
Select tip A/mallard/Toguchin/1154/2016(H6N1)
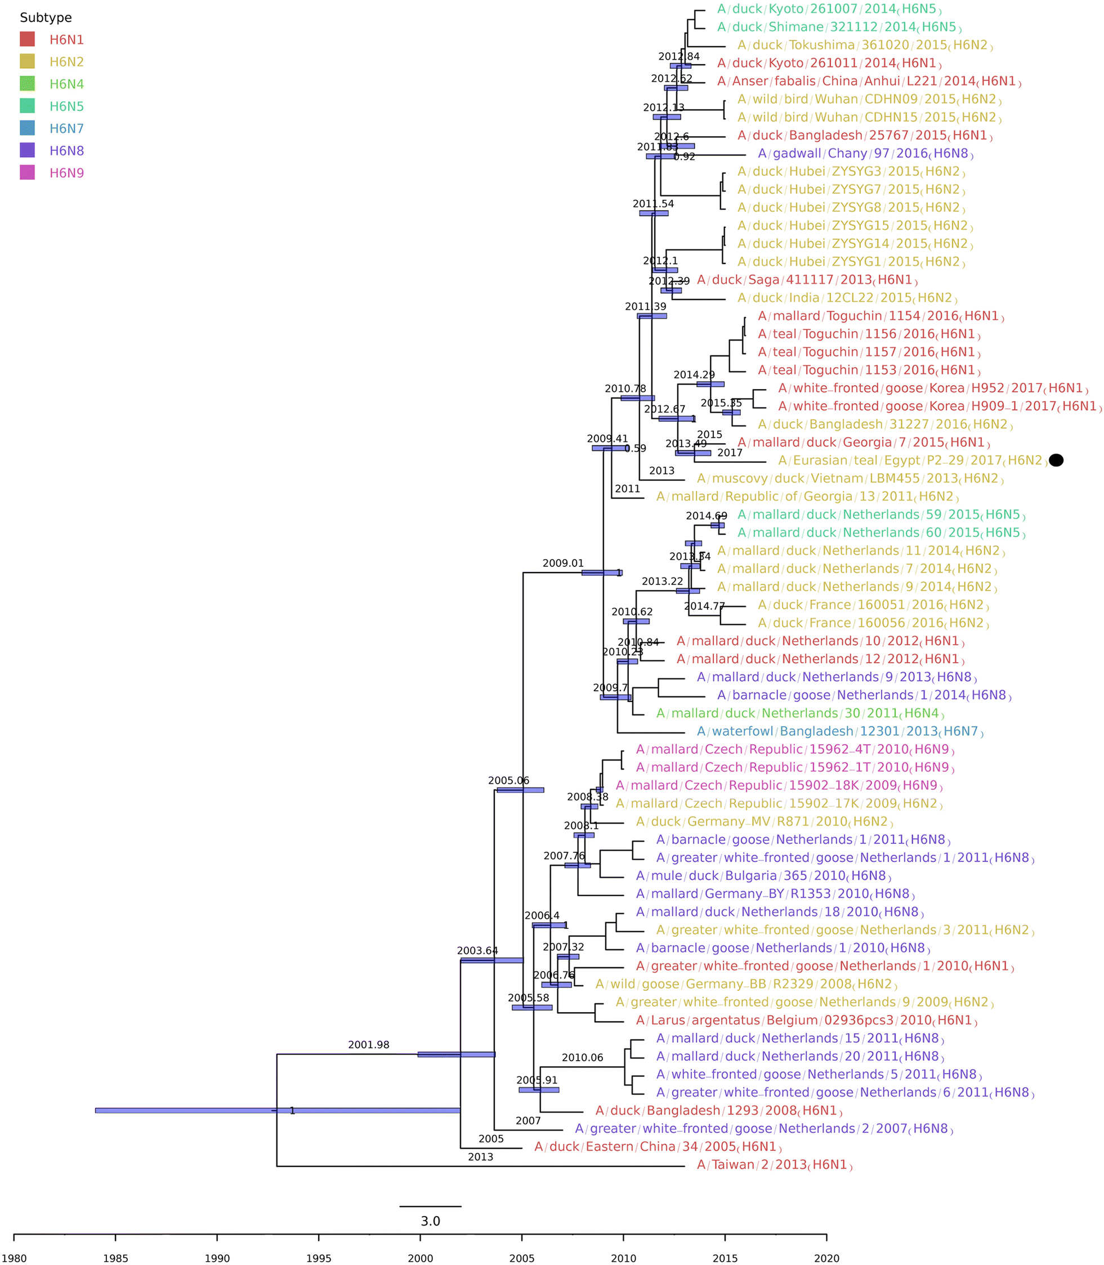[881, 316]
